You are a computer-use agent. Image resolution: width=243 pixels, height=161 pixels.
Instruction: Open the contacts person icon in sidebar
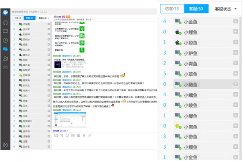click(x=5, y=59)
